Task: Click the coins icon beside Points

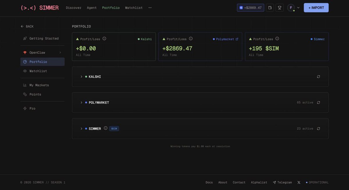Action: (x=25, y=94)
